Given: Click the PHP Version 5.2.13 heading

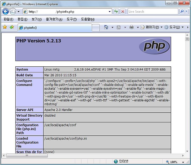Looking at the screenshot, I should coord(39,41).
